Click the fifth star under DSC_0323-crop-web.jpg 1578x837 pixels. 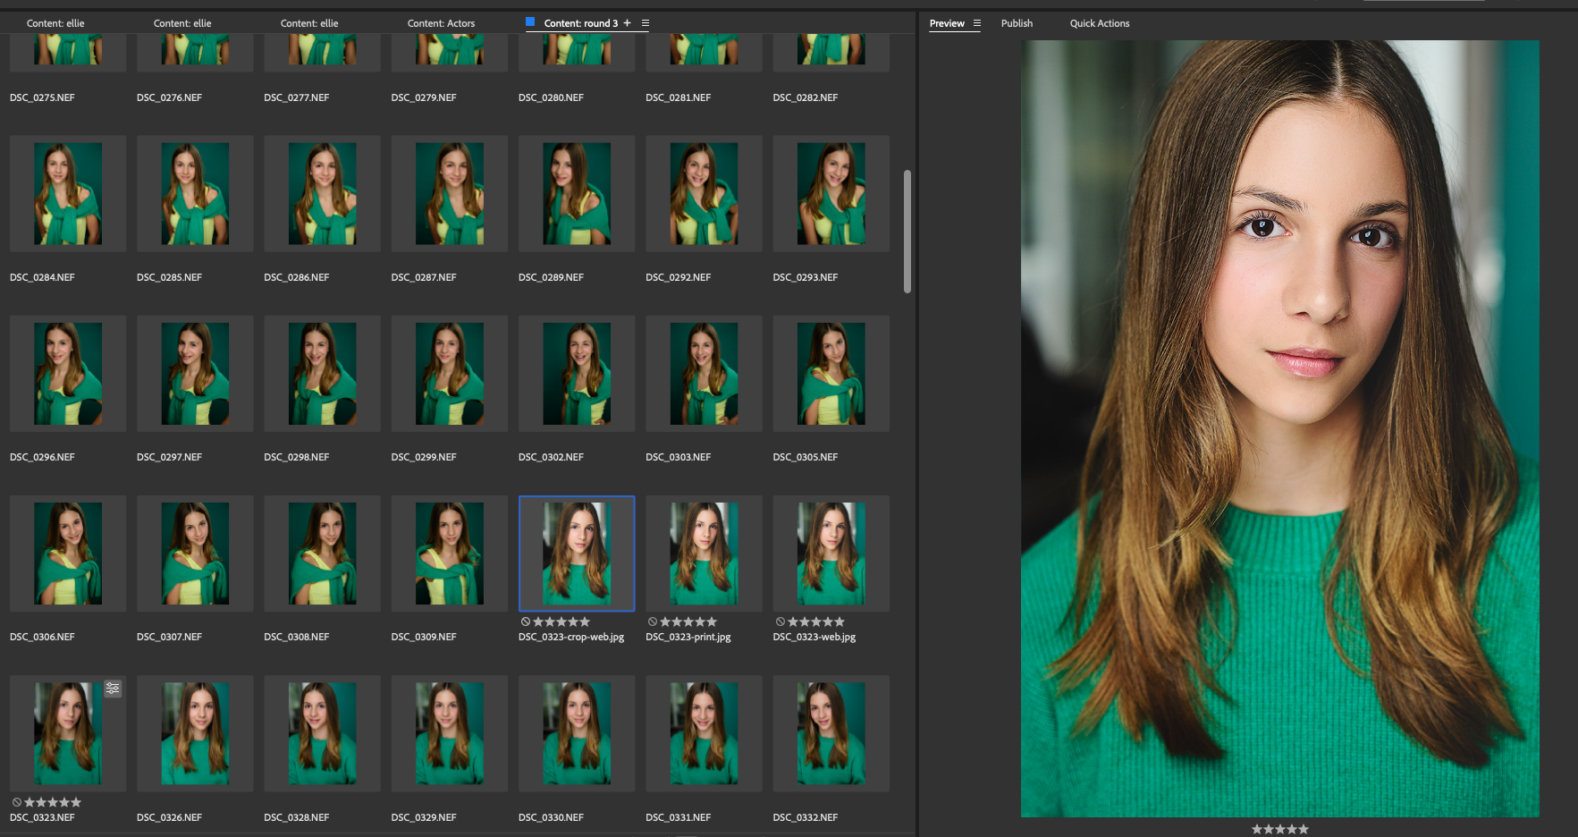586,621
